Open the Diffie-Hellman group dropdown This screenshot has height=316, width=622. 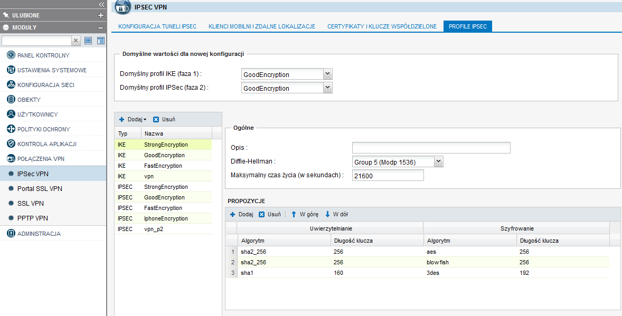point(438,162)
